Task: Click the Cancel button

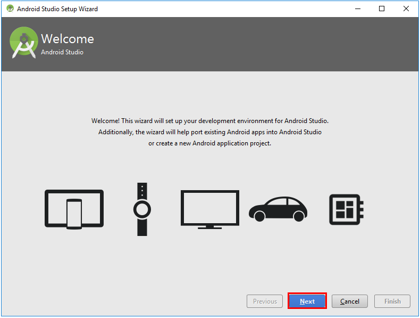Action: pyautogui.click(x=349, y=301)
